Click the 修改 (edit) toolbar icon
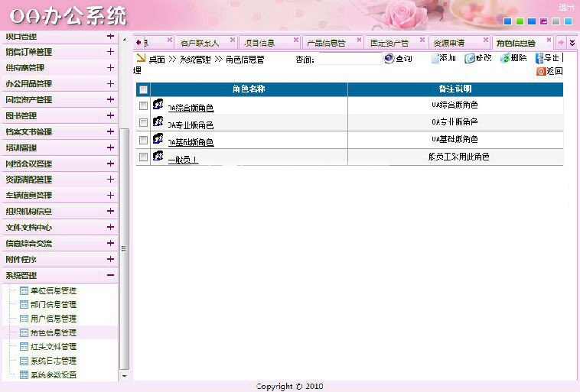The width and height of the screenshot is (580, 392). (470, 58)
